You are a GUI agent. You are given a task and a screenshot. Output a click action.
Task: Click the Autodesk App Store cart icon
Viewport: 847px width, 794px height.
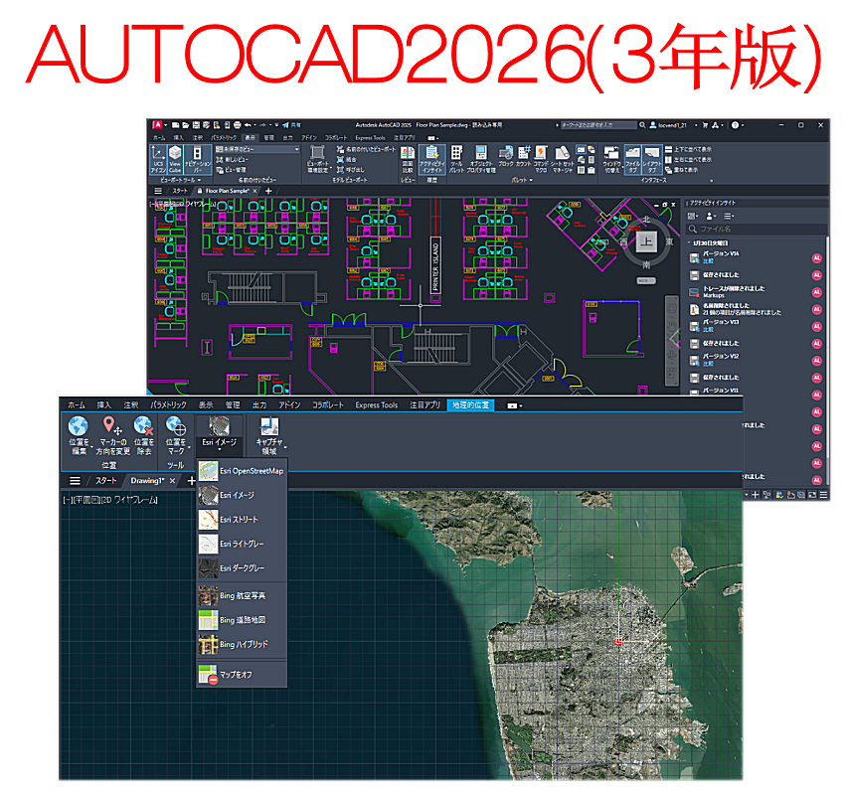[x=705, y=125]
